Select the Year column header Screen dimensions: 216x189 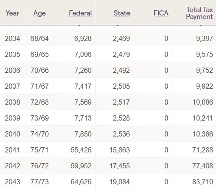pos(12,13)
